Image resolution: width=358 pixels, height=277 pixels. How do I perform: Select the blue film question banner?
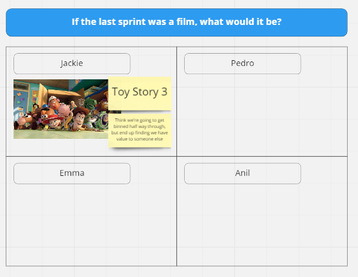[176, 22]
